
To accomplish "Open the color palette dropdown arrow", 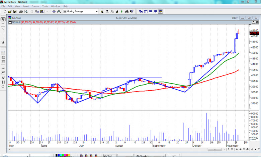I will 73,156.
